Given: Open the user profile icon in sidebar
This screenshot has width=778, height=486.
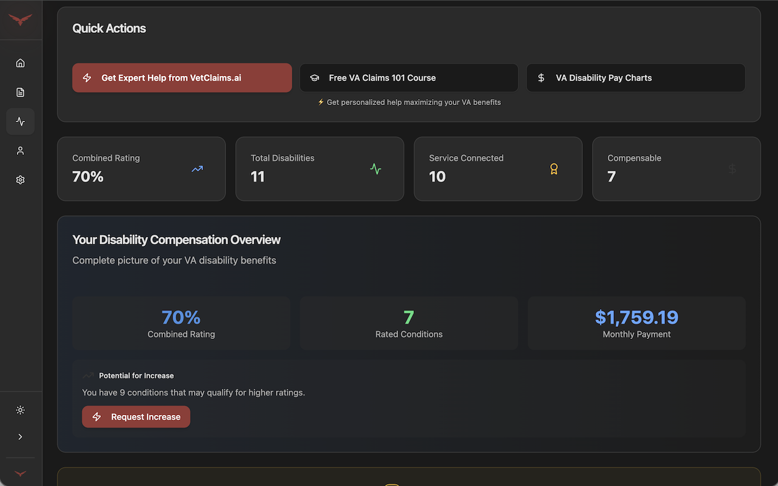Looking at the screenshot, I should 20,151.
